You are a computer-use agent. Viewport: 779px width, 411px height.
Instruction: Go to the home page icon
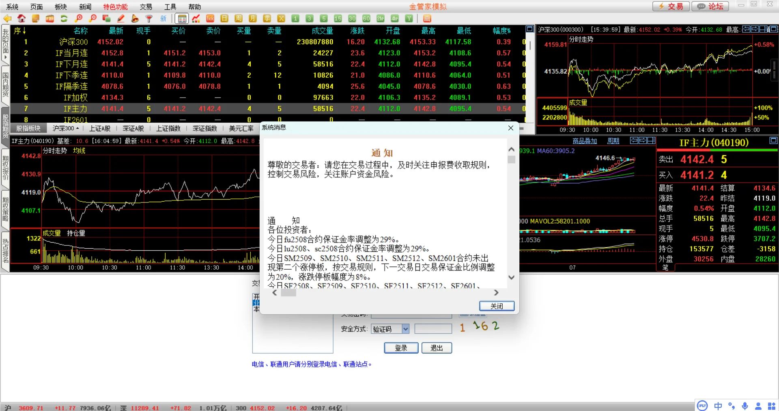[22, 19]
